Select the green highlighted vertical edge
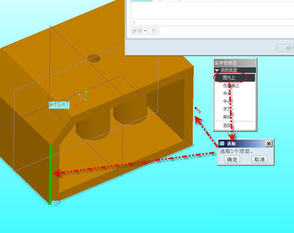The height and width of the screenshot is (233, 294). coord(51,171)
